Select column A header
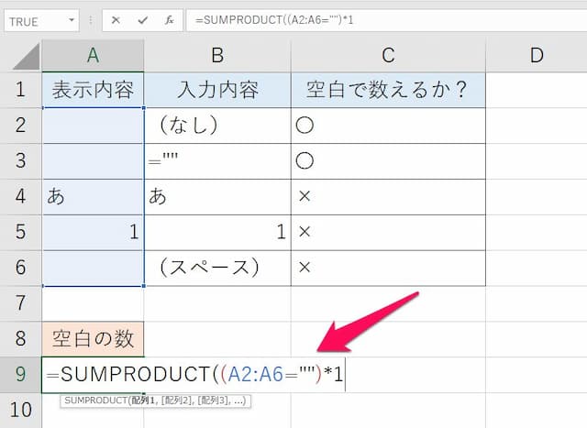This screenshot has width=587, height=428. [93, 55]
